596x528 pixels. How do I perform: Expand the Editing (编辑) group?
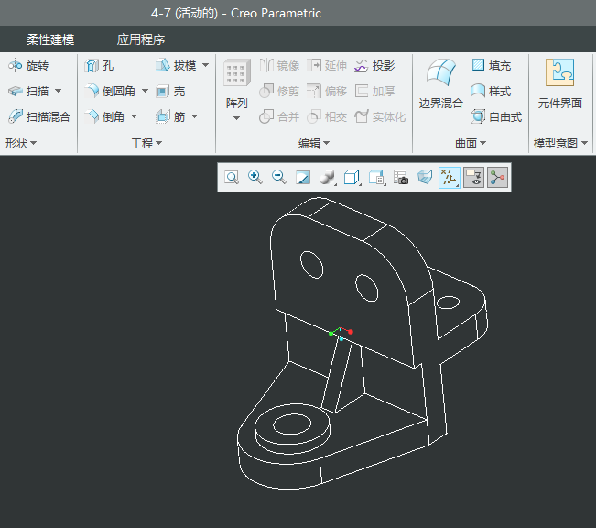click(x=314, y=144)
